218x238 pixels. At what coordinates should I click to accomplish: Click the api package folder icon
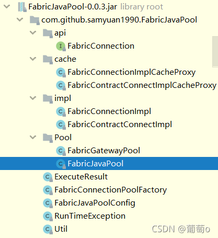tap(48, 33)
